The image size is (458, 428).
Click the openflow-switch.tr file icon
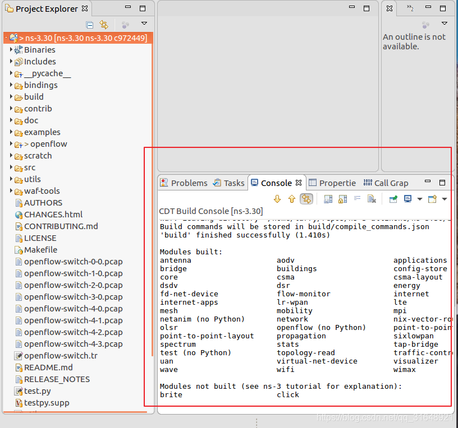click(19, 356)
